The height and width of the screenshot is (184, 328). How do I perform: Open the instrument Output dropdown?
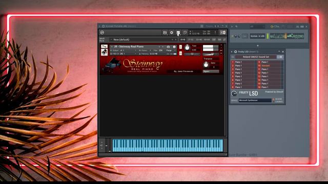click(124, 50)
